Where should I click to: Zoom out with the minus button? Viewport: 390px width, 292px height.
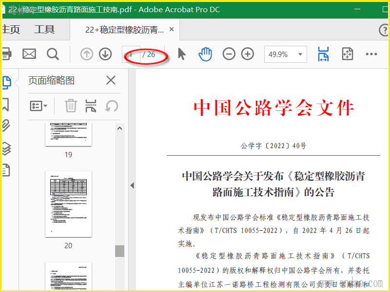pyautogui.click(x=229, y=54)
